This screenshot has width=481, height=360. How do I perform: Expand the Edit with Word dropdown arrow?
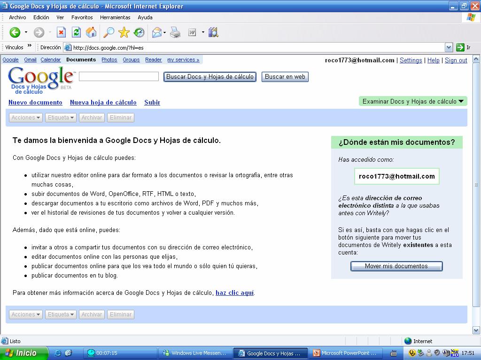click(x=203, y=32)
